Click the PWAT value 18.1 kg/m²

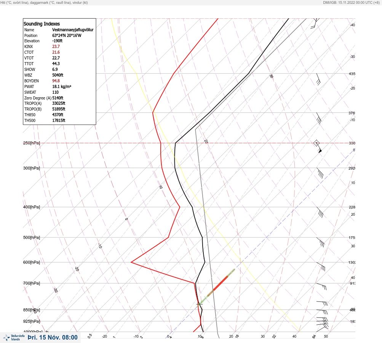tap(62, 87)
